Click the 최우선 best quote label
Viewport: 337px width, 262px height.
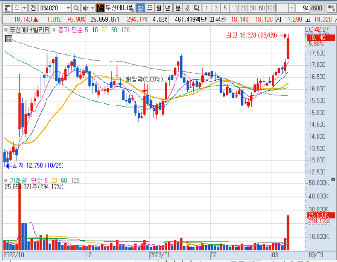[218, 20]
